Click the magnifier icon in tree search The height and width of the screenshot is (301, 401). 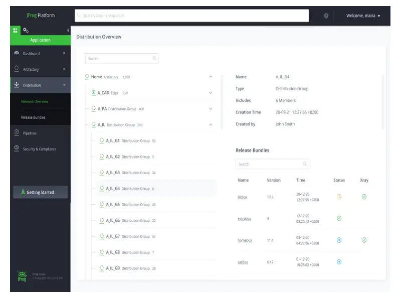[154, 59]
